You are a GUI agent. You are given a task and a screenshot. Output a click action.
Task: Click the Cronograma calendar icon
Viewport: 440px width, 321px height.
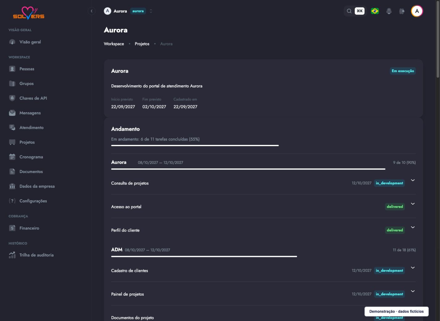12,157
